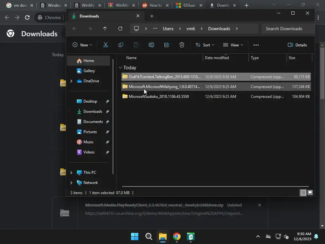Click the Copy icon in Explorer toolbar
The image size is (325, 244).
click(x=121, y=45)
